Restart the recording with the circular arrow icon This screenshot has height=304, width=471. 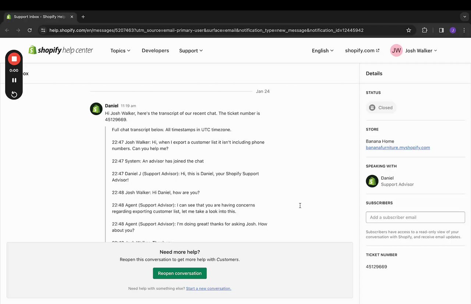[x=14, y=94]
